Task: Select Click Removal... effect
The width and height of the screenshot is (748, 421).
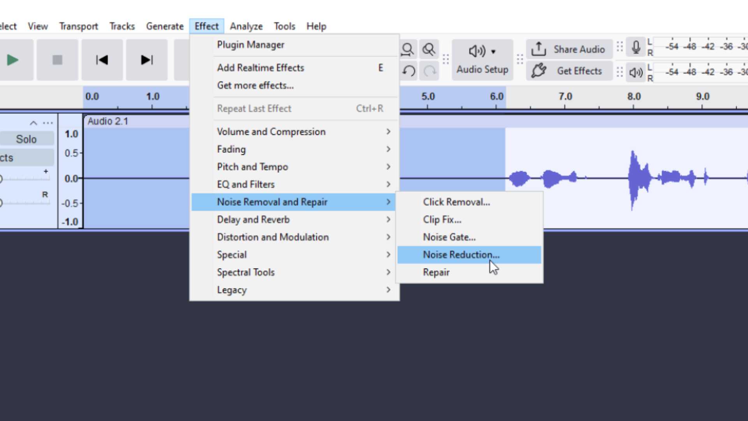Action: pyautogui.click(x=469, y=202)
